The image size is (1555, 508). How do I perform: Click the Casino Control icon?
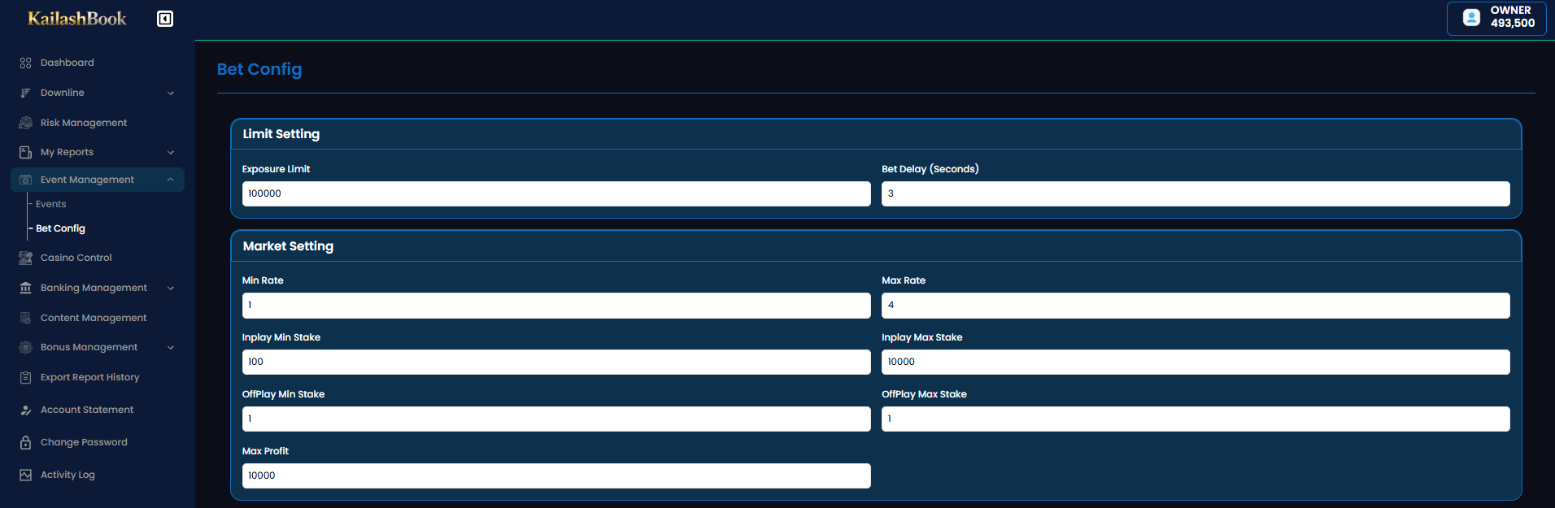[26, 258]
